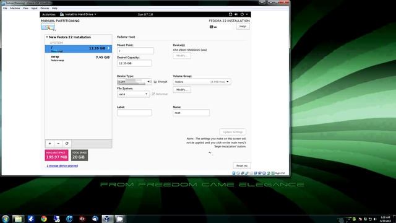The height and width of the screenshot is (223, 396).
Task: Open the VirtualBox Machine menu
Action: (15, 8)
